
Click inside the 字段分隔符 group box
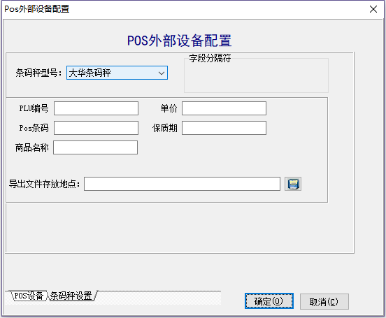click(256, 75)
